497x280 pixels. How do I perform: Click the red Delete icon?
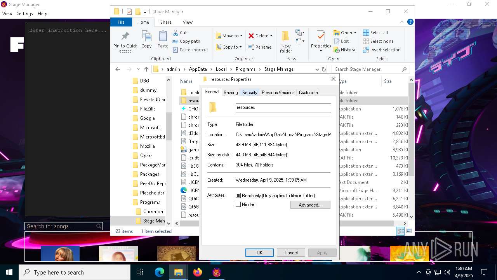[251, 36]
